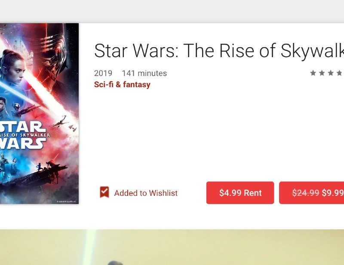Open the Sci-fi & fantasy genre link
This screenshot has height=265, width=344.
point(122,85)
